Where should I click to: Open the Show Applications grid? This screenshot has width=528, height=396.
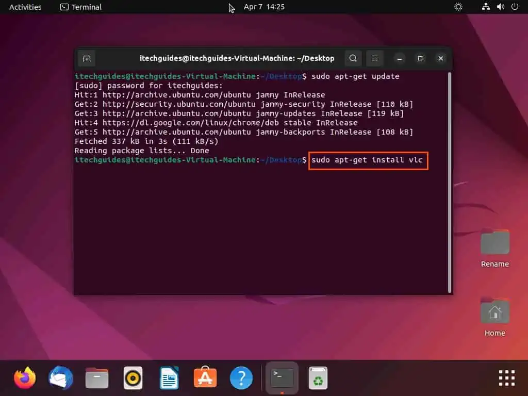pos(506,378)
